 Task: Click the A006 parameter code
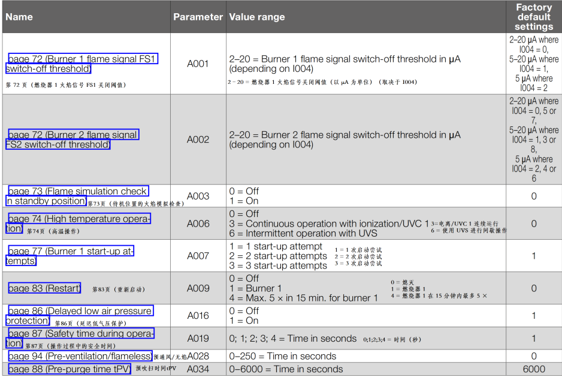point(198,224)
